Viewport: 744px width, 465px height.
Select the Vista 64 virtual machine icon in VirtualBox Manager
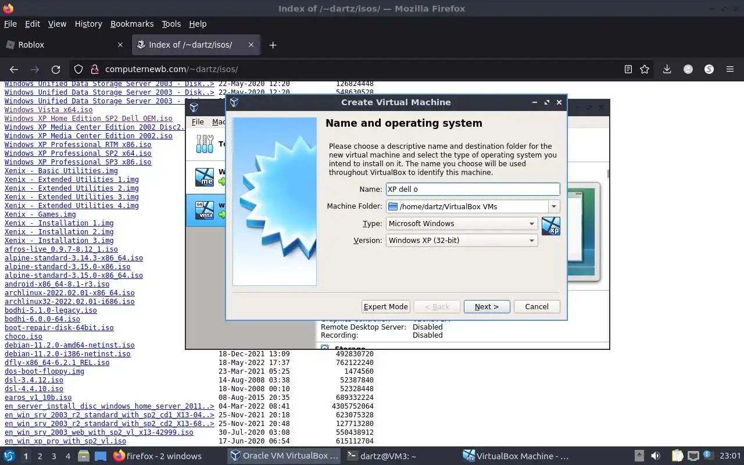(x=205, y=210)
